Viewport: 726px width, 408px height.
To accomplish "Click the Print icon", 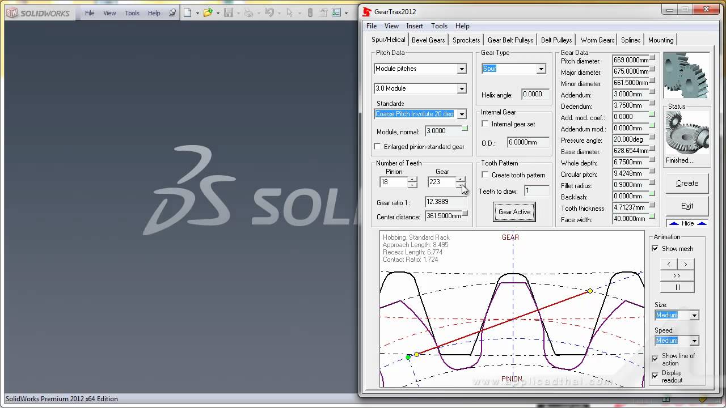I will [x=248, y=12].
